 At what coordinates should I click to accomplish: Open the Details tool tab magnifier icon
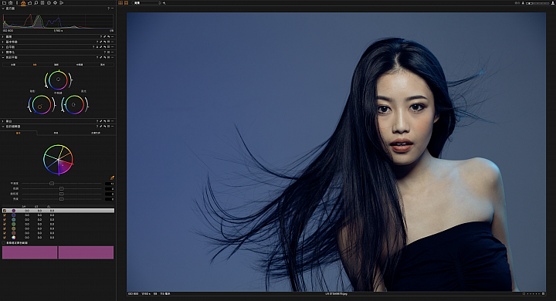(x=36, y=3)
